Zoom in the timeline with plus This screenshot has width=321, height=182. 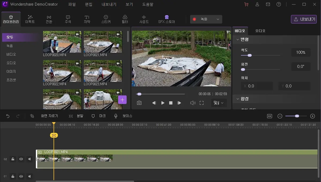tap(312, 116)
